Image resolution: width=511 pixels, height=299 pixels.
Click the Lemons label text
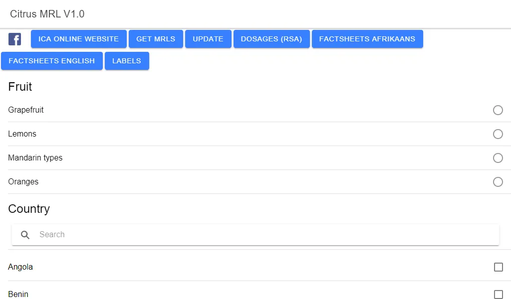coord(22,134)
